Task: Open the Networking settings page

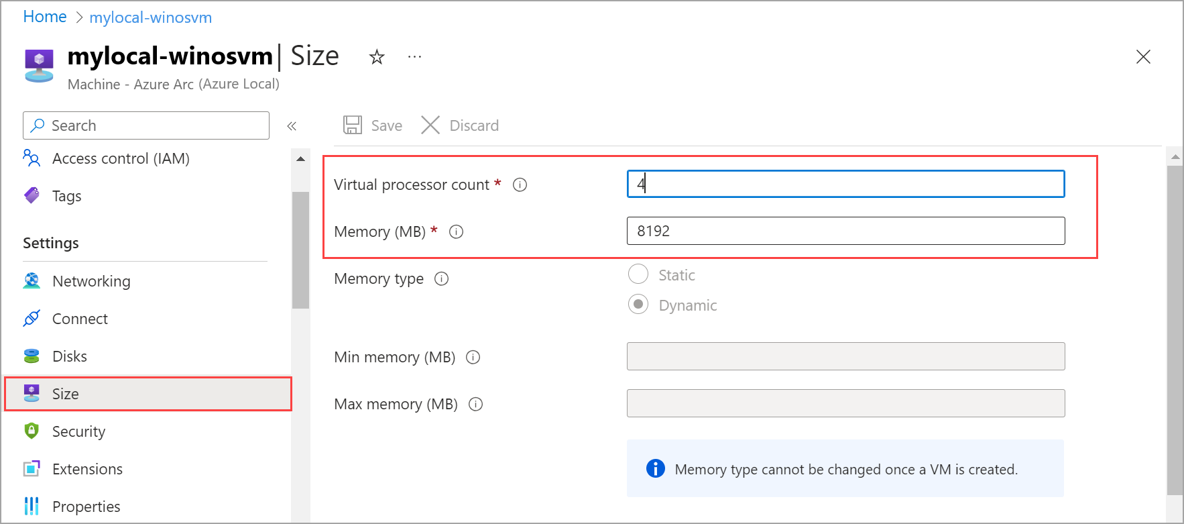Action: (91, 281)
